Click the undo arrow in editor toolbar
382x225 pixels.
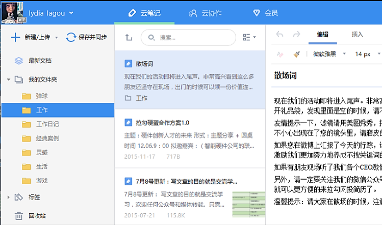tap(279, 35)
